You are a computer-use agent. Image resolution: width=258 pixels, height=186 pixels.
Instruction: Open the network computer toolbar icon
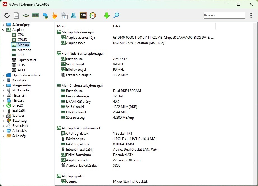45,15
